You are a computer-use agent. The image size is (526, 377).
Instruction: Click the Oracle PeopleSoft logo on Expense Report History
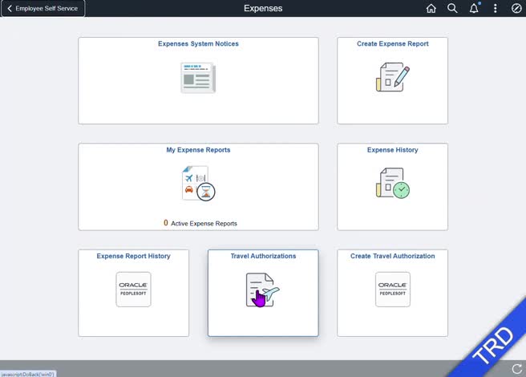134,290
